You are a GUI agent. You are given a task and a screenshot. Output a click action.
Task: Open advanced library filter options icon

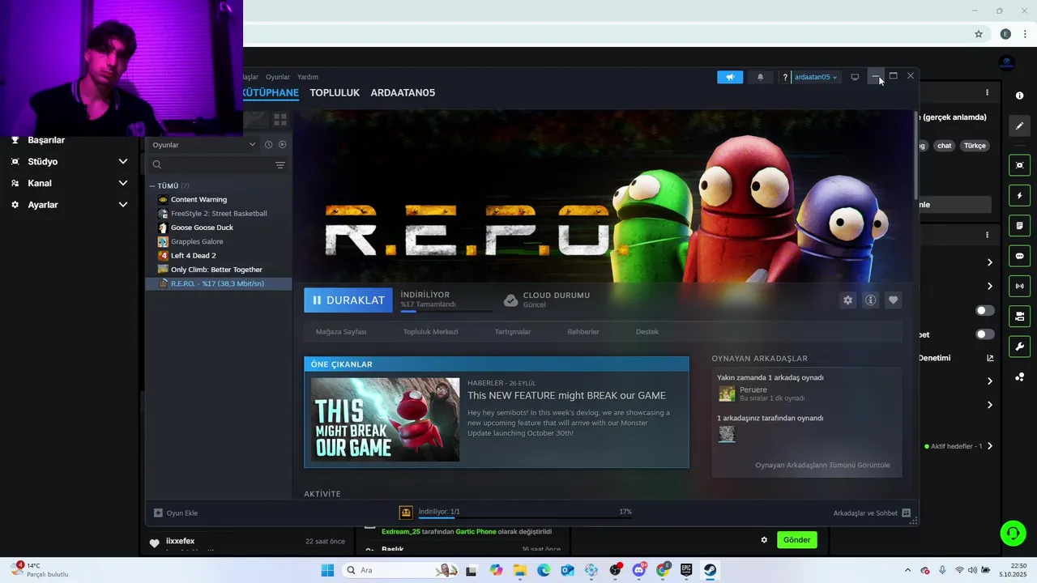[280, 165]
